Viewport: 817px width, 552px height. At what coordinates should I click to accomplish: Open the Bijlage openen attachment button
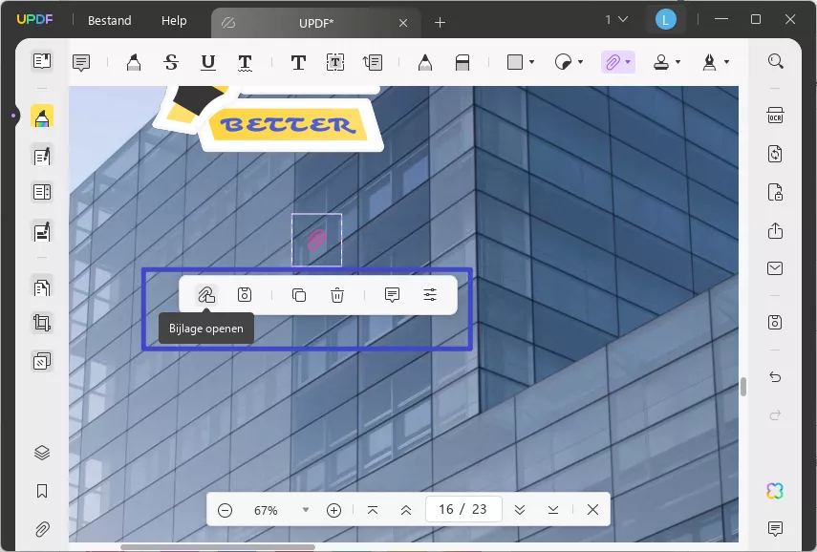tap(206, 294)
